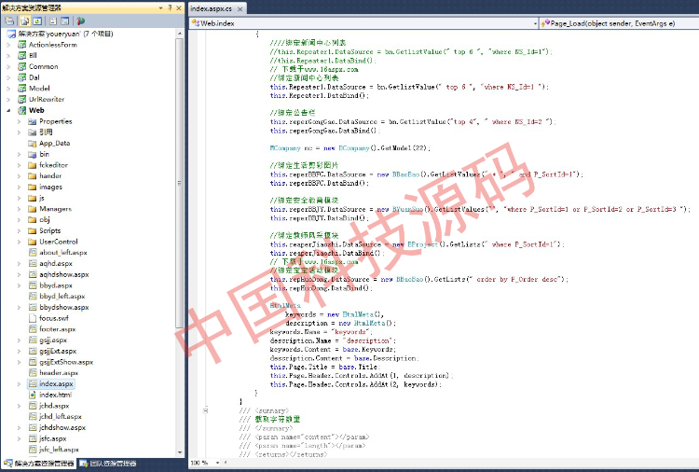The height and width of the screenshot is (472, 699).
Task: Close the index.aspx.cs tab
Action: point(240,9)
